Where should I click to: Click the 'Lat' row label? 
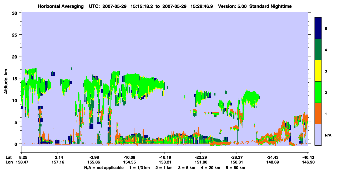coord(8,157)
